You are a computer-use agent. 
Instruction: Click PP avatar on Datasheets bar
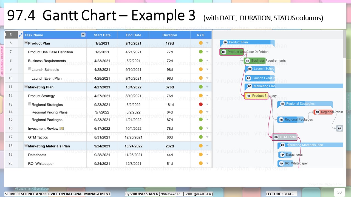coord(282,155)
